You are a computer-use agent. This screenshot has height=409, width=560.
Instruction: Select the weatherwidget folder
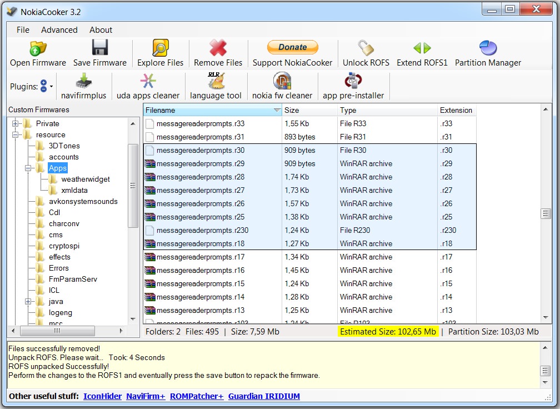86,179
